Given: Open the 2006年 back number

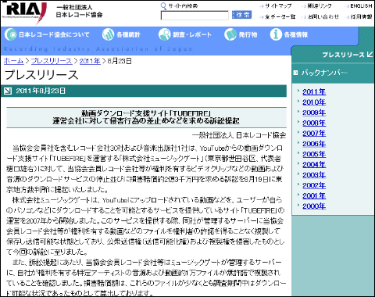Looking at the screenshot, I should click(314, 144).
